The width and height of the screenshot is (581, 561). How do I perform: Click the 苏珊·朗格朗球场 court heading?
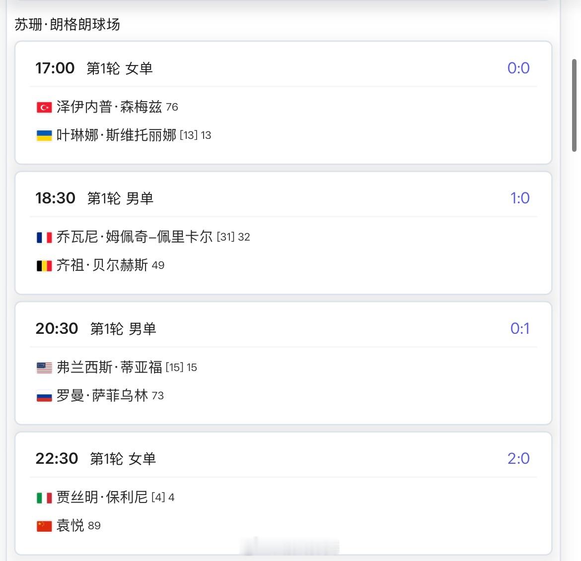point(68,24)
